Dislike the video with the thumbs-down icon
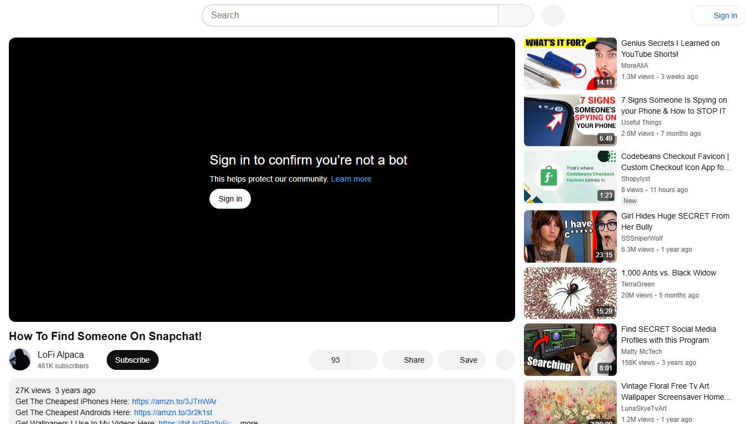 pyautogui.click(x=362, y=359)
